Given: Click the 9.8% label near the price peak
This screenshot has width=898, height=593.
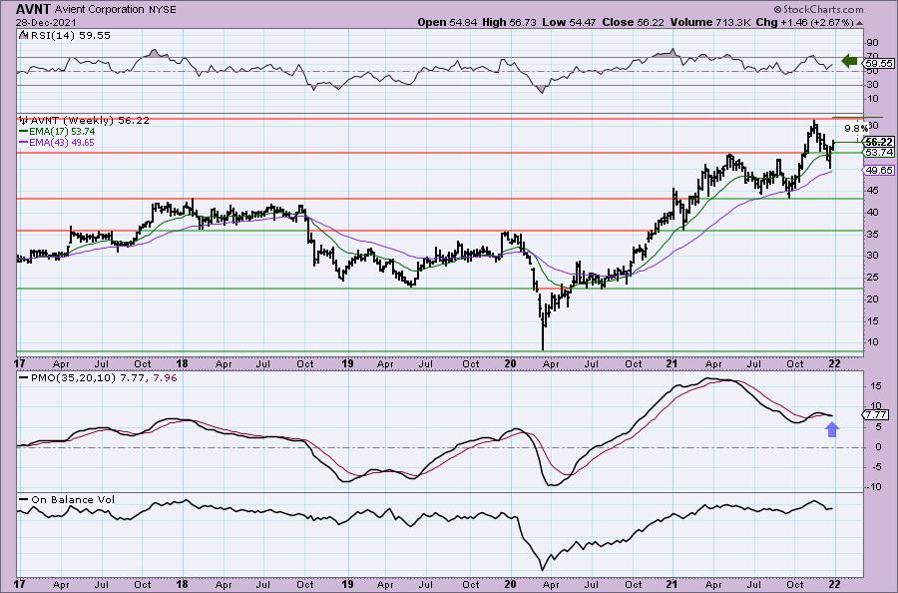Looking at the screenshot, I should click(x=856, y=128).
